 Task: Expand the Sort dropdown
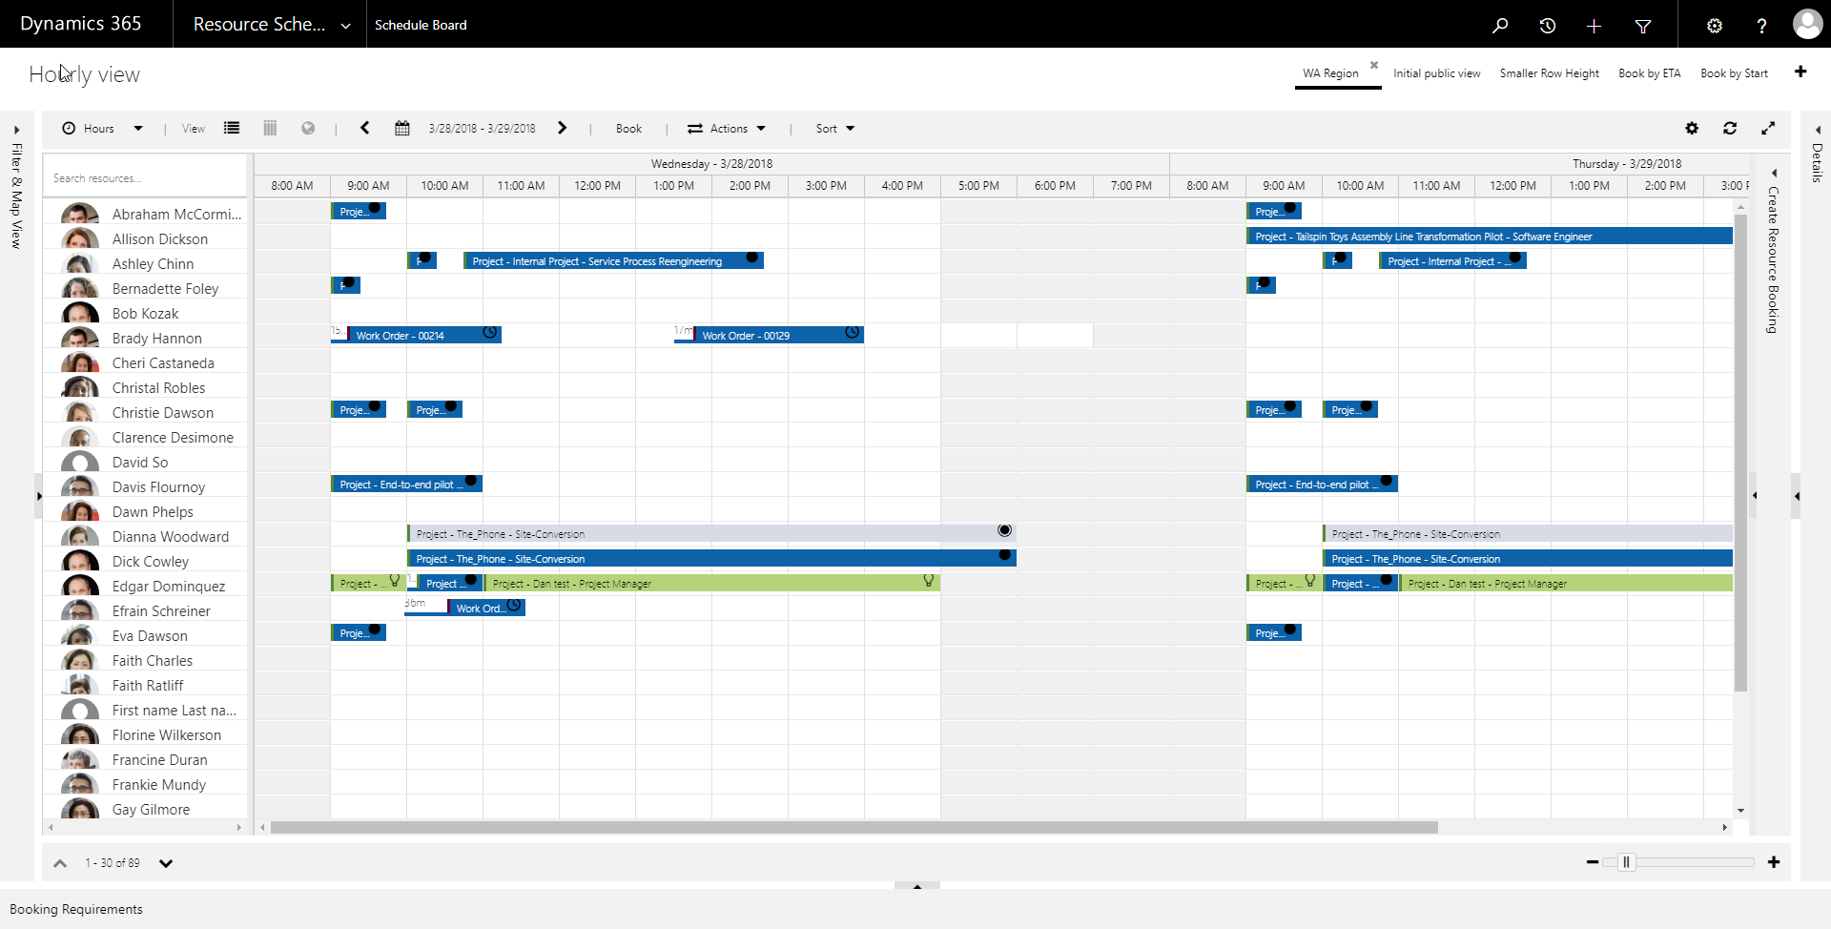(834, 129)
